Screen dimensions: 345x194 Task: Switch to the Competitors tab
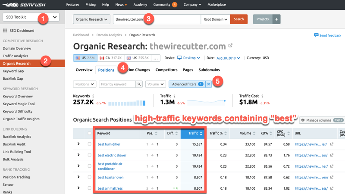coord(166,70)
